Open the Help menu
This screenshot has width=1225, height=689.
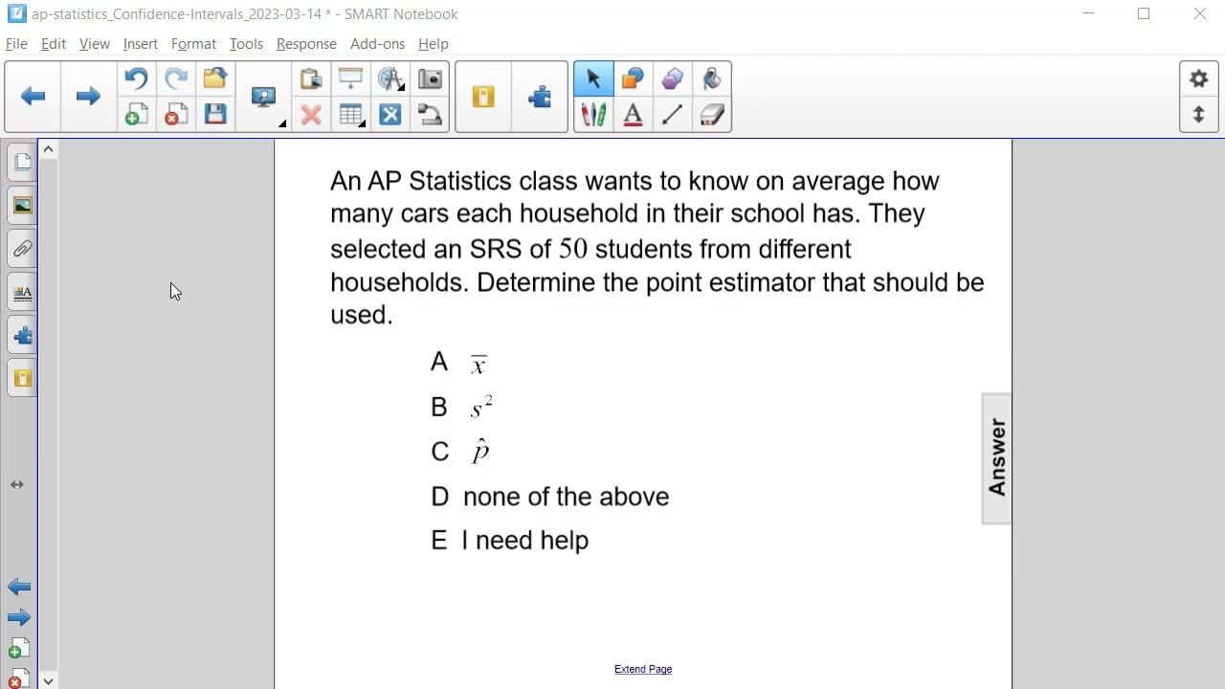433,44
